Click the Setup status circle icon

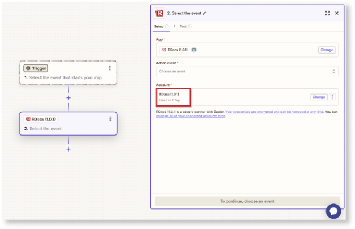(167, 27)
